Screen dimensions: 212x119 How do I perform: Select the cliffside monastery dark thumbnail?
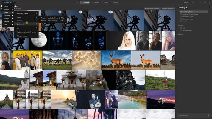pyautogui.click(x=131, y=80)
